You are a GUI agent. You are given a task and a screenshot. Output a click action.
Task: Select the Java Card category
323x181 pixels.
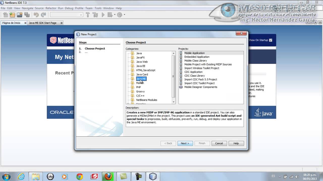[142, 75]
